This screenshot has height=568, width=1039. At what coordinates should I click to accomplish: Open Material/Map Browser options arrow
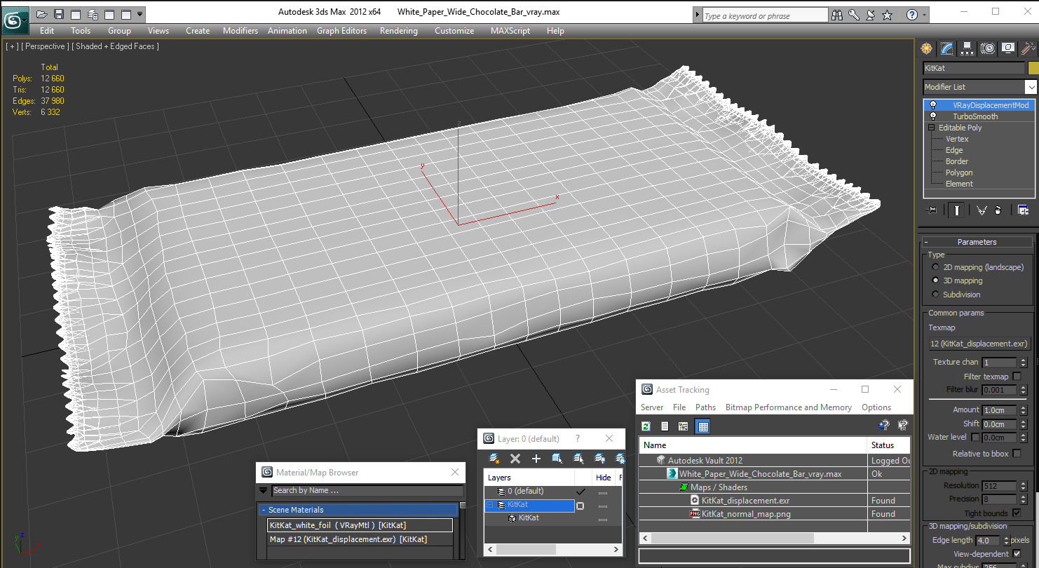[x=264, y=491]
